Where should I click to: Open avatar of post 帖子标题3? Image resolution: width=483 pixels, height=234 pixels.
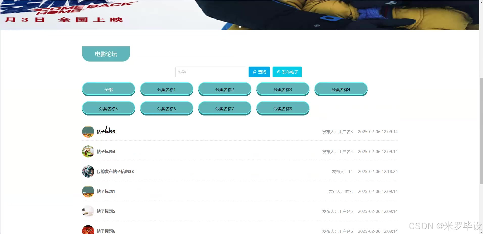point(88,132)
